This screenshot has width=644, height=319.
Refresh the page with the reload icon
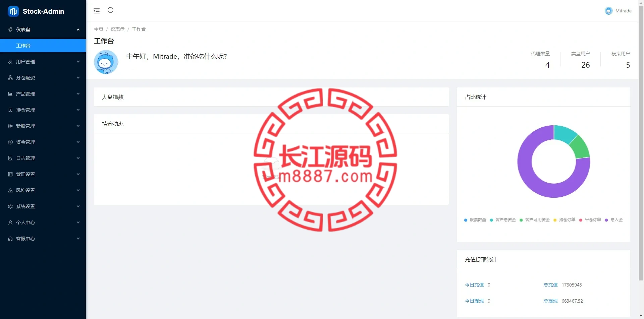coord(110,10)
